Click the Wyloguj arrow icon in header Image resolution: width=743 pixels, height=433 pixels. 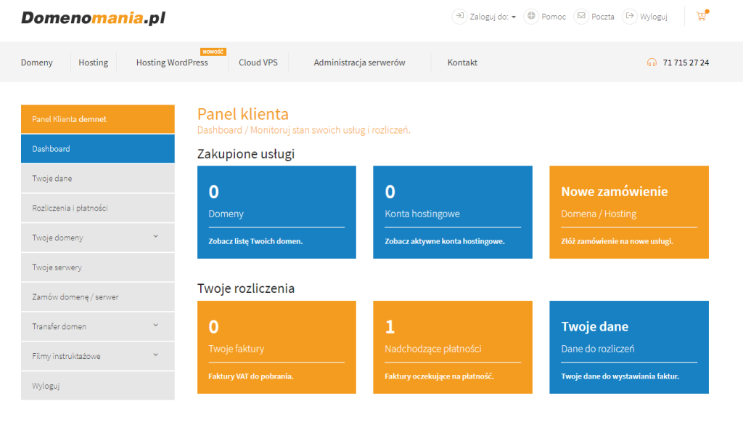pos(629,16)
